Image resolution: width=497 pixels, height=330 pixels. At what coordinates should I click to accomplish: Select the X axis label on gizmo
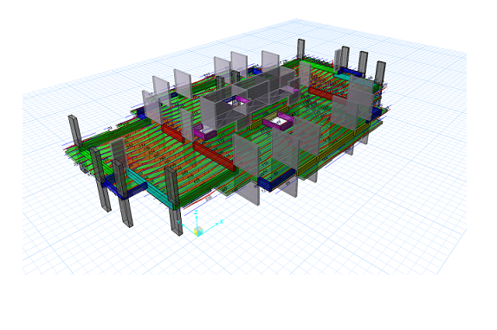click(x=222, y=221)
